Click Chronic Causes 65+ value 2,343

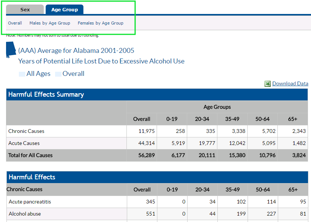(x=299, y=131)
